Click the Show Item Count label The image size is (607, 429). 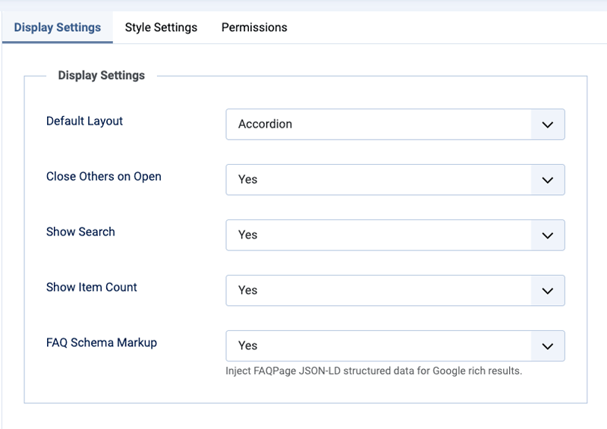click(x=91, y=287)
